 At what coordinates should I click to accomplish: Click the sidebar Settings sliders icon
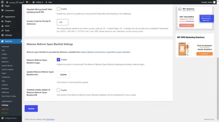[x=2, y=35]
